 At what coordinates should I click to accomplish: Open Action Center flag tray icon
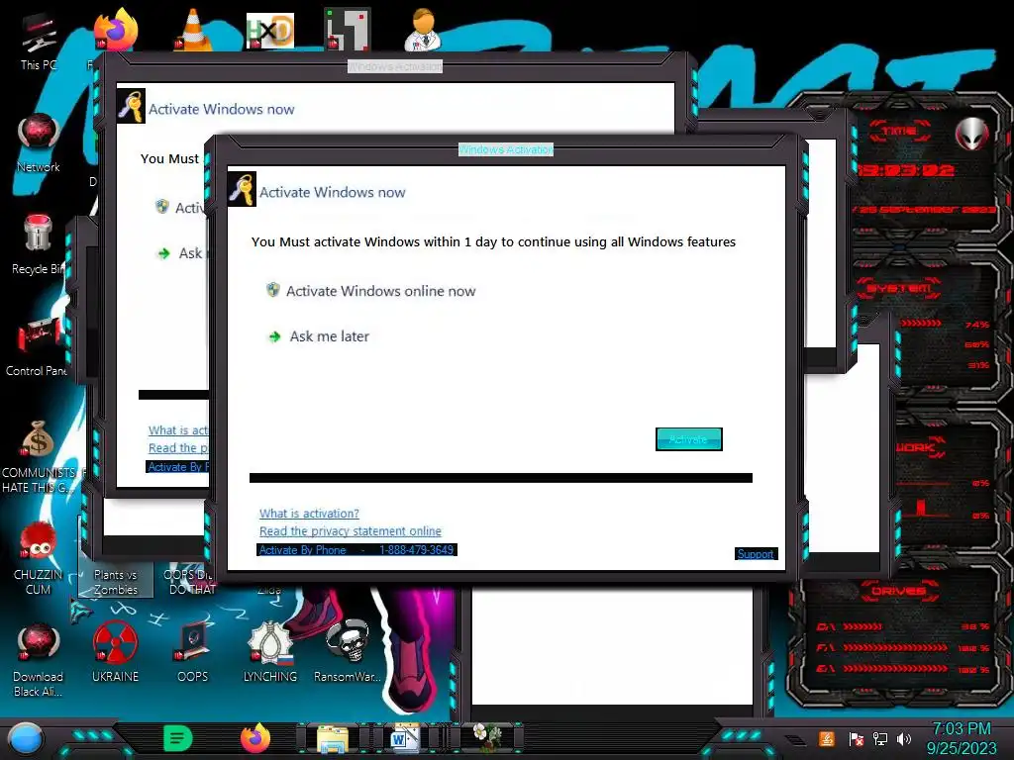856,738
